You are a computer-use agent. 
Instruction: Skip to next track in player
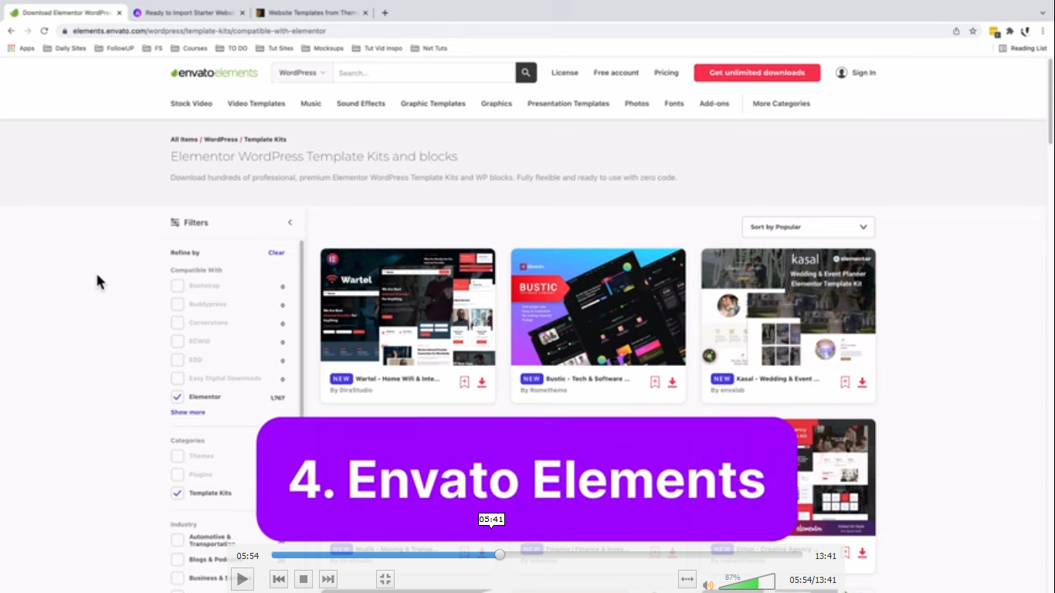click(328, 579)
